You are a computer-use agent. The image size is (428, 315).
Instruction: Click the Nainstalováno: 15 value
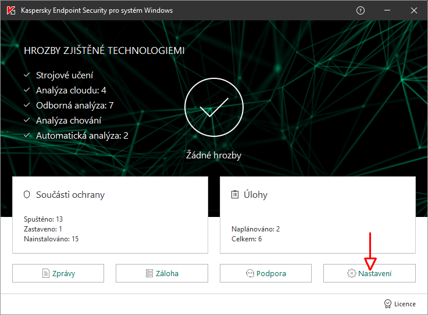pos(51,239)
